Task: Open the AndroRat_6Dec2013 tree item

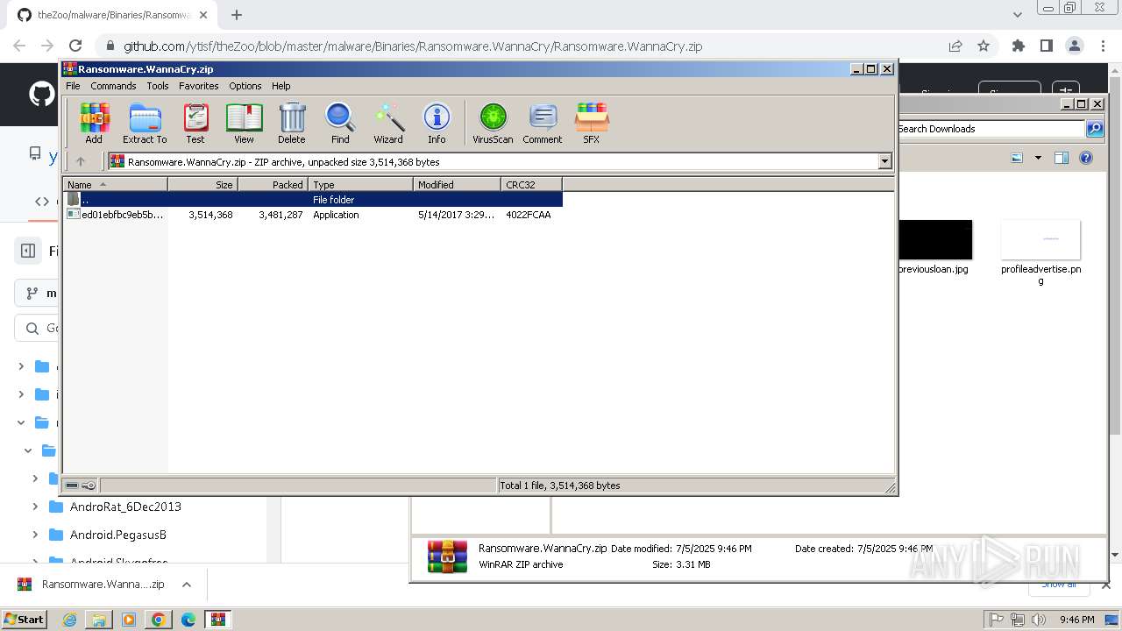Action: 125,507
